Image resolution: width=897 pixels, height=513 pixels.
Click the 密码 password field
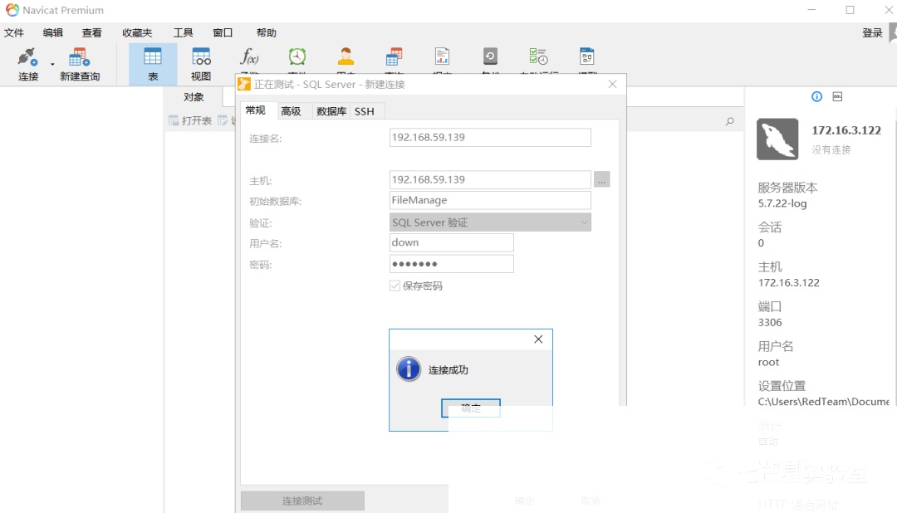click(451, 264)
